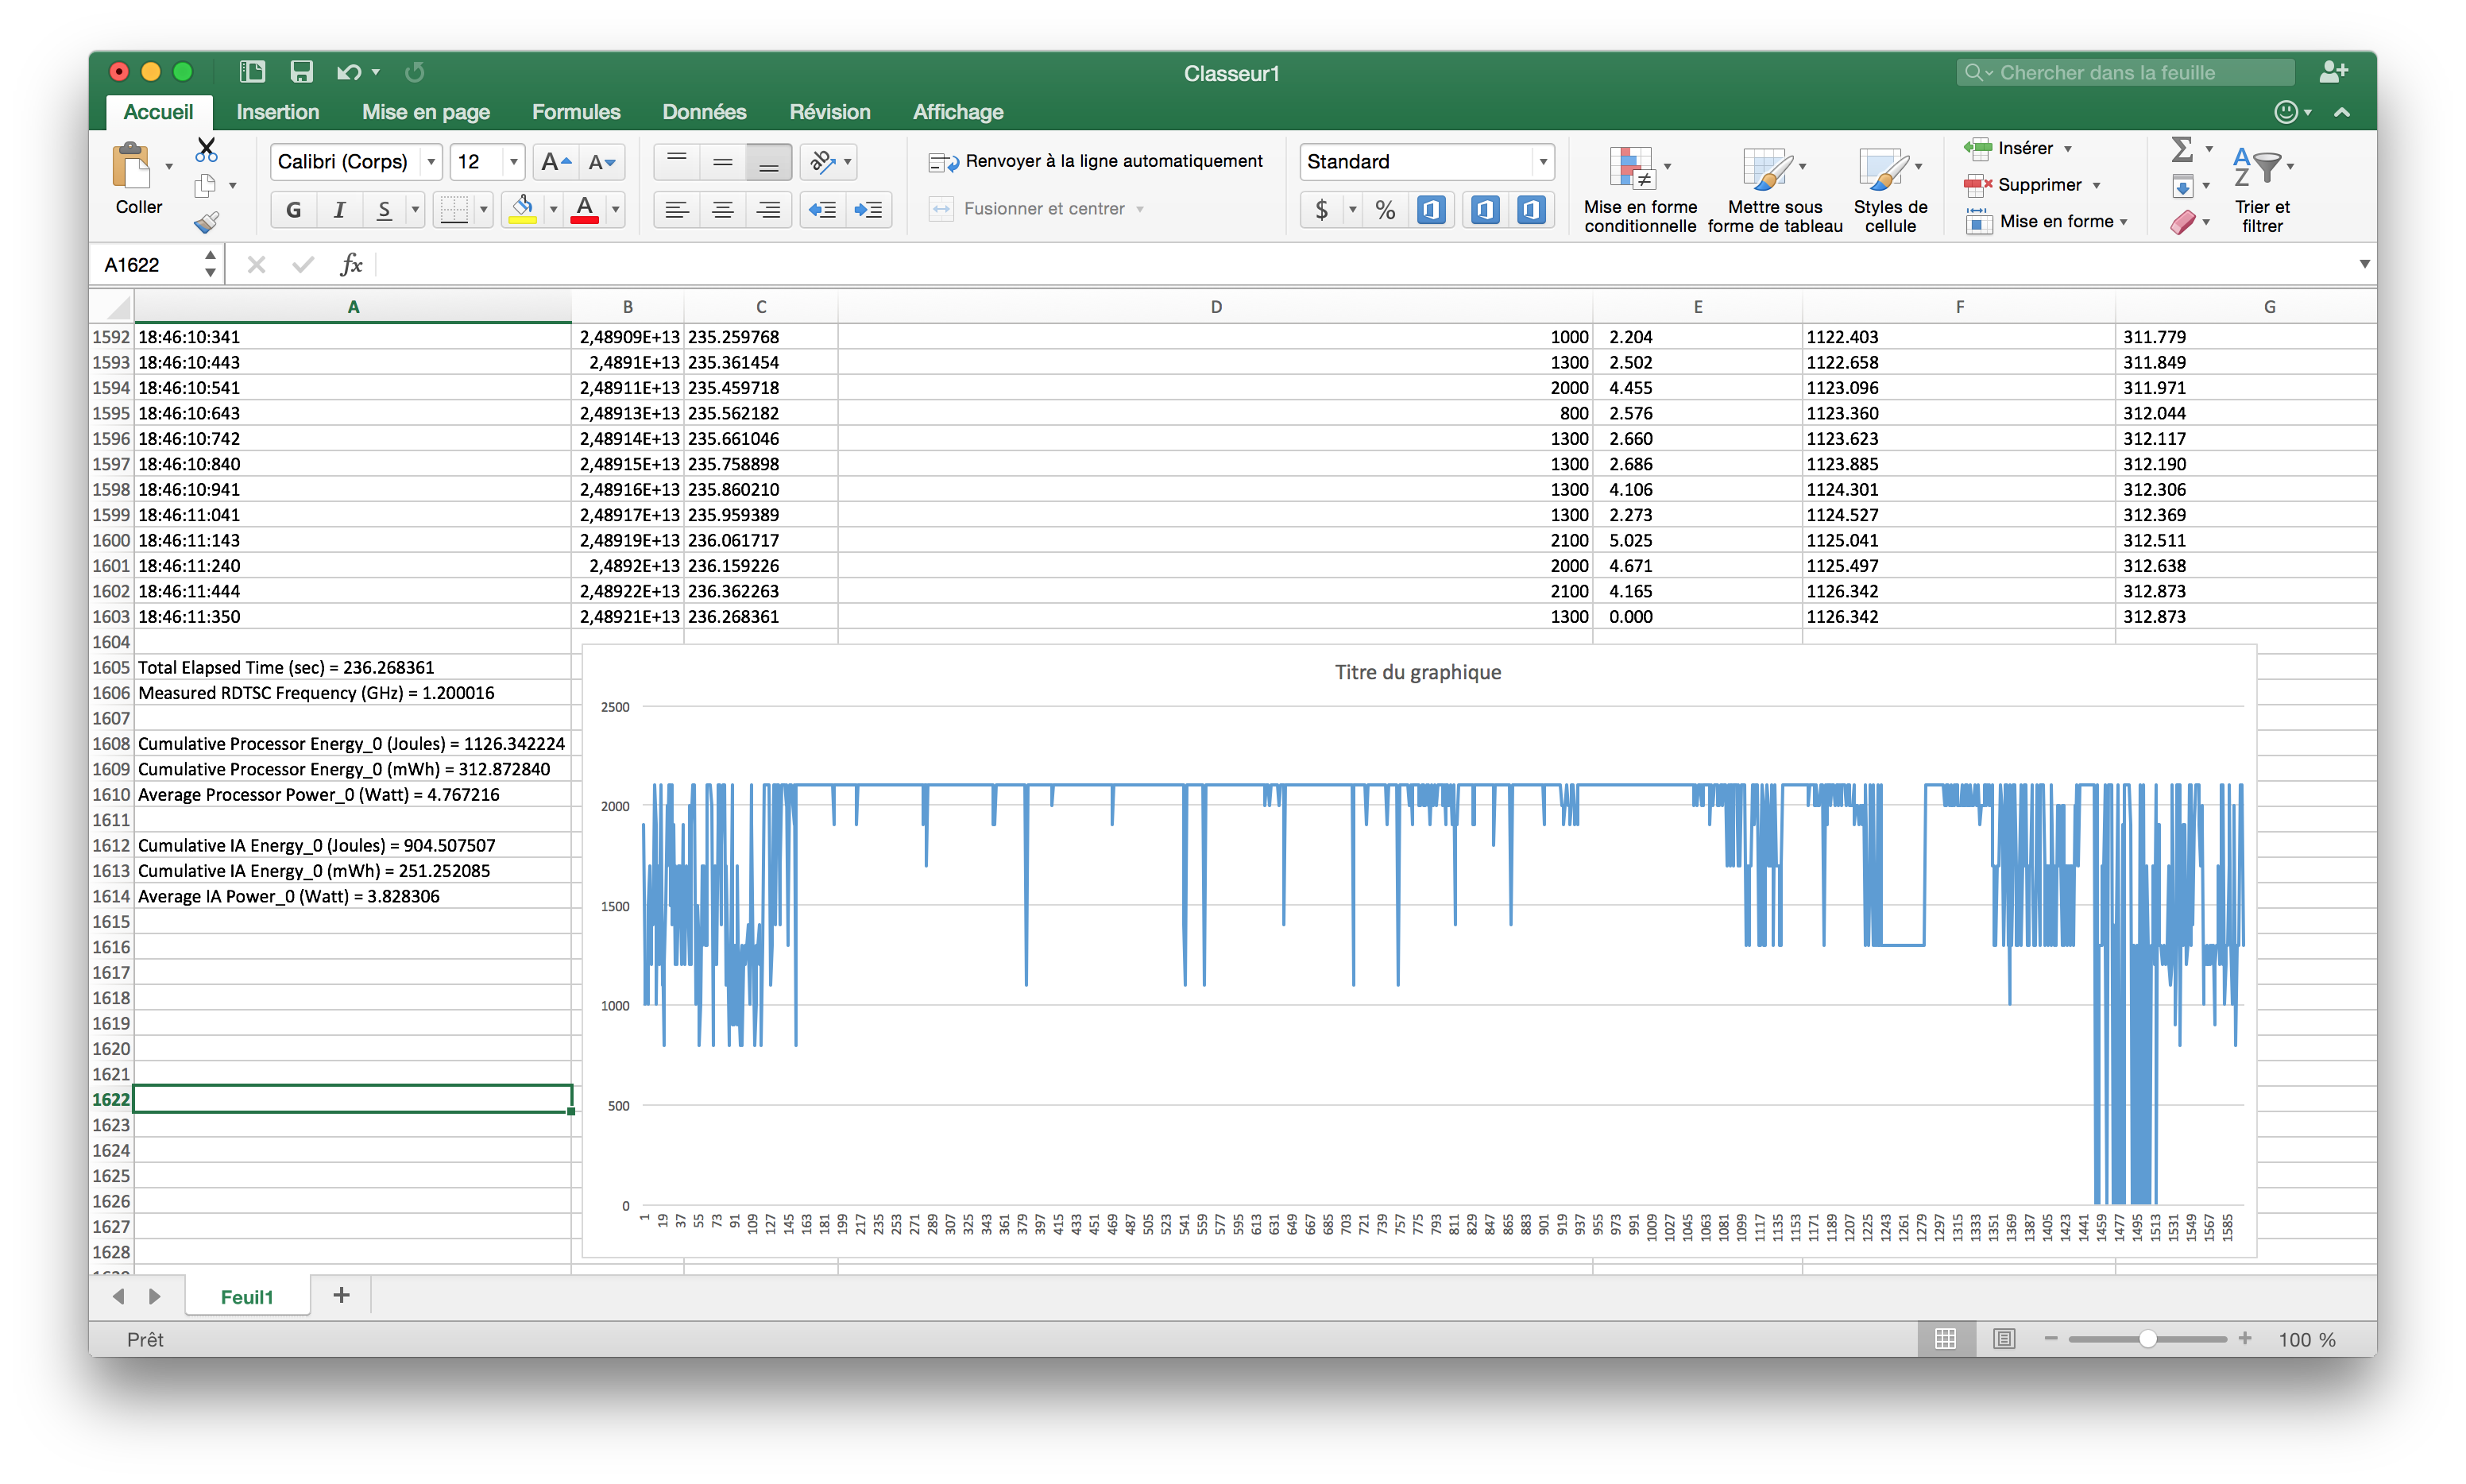Open the Calibri (Corps) font dropdown

[x=431, y=162]
